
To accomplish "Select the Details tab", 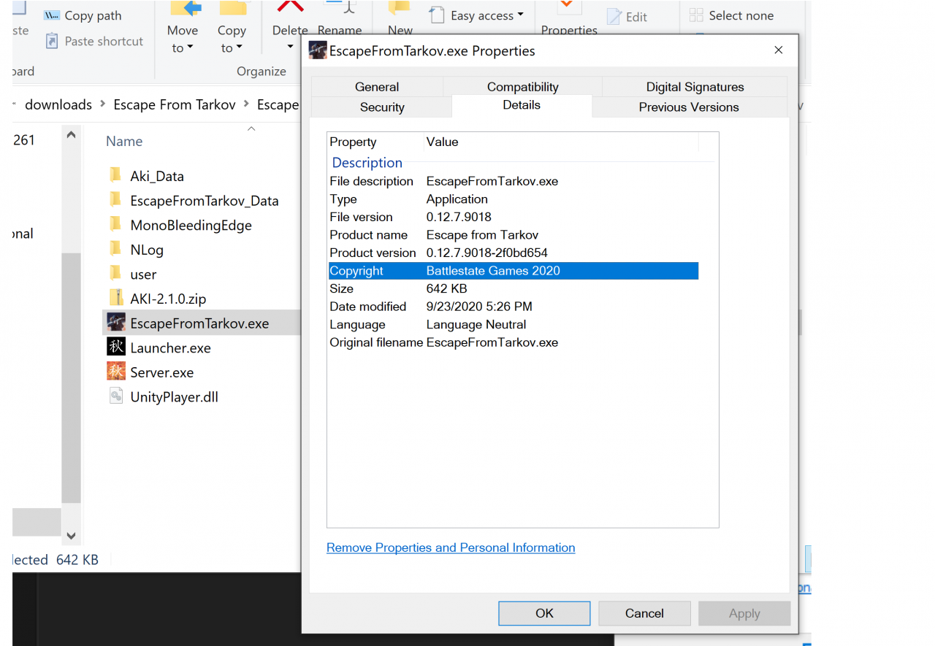I will [x=522, y=105].
